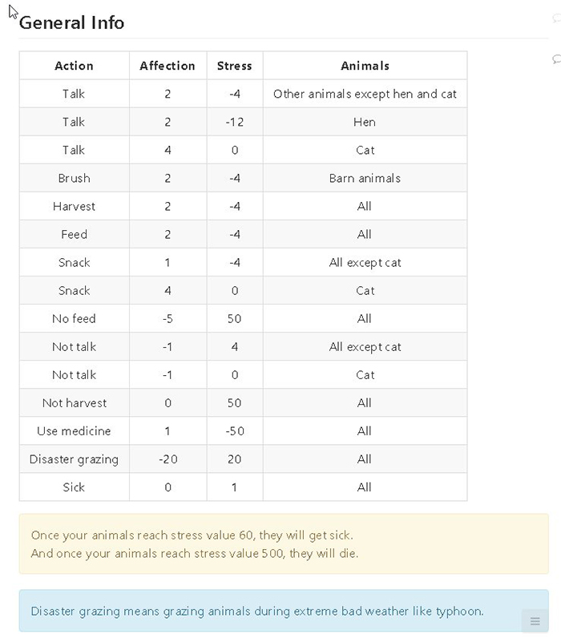This screenshot has height=638, width=561.
Task: Click the Disaster grazing action cell
Action: 74,459
